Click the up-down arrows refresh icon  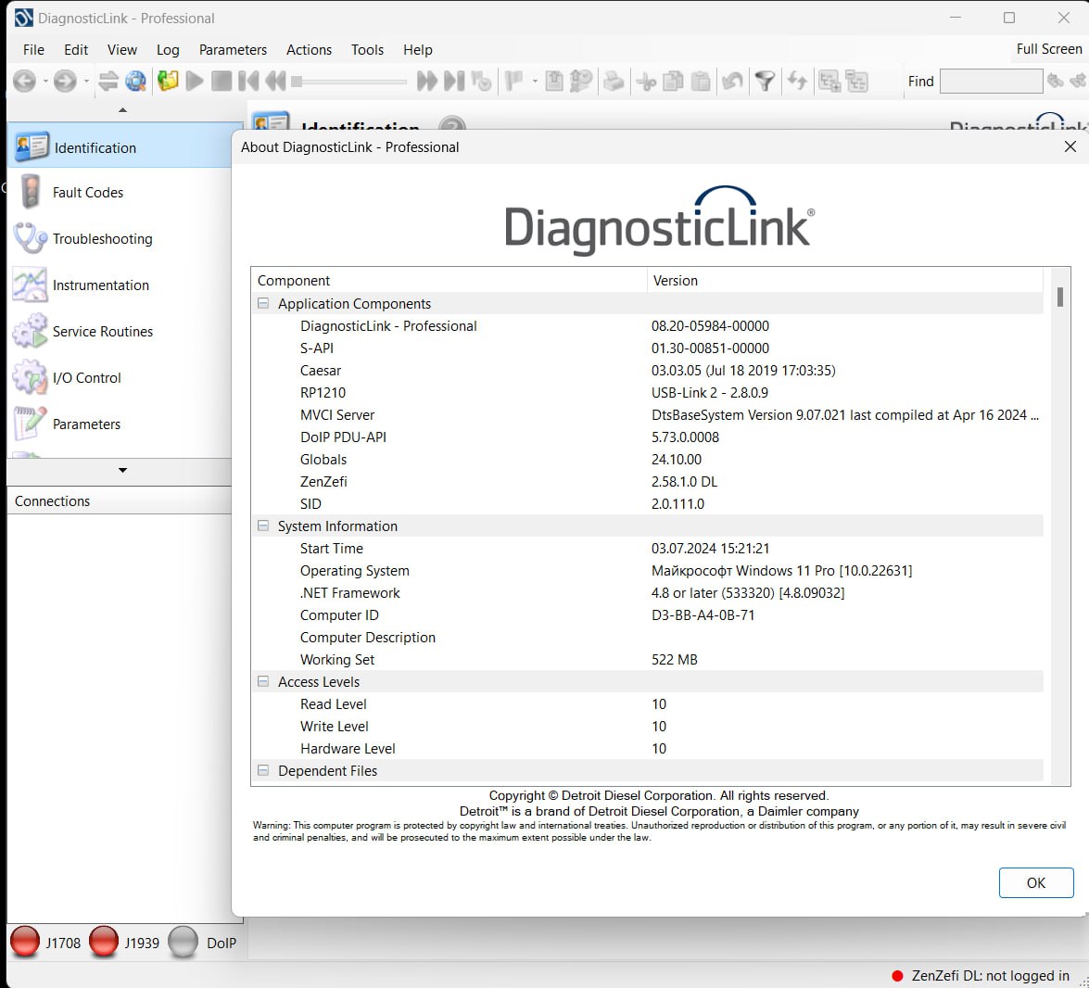(797, 82)
